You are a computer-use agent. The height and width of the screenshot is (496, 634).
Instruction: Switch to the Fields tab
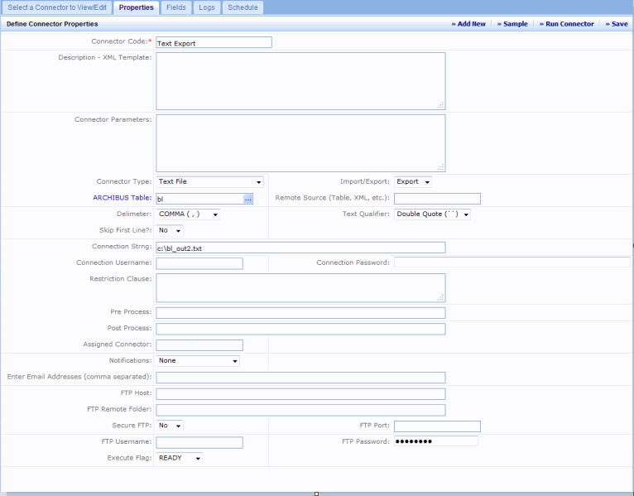coord(175,7)
